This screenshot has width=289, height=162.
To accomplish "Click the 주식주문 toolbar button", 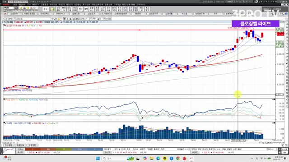I will 131,9.
